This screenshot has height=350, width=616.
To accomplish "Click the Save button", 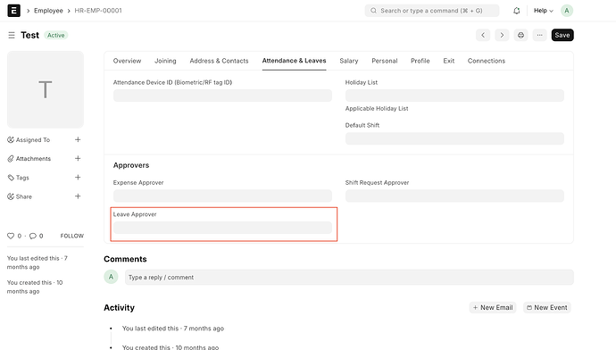I will pos(562,35).
